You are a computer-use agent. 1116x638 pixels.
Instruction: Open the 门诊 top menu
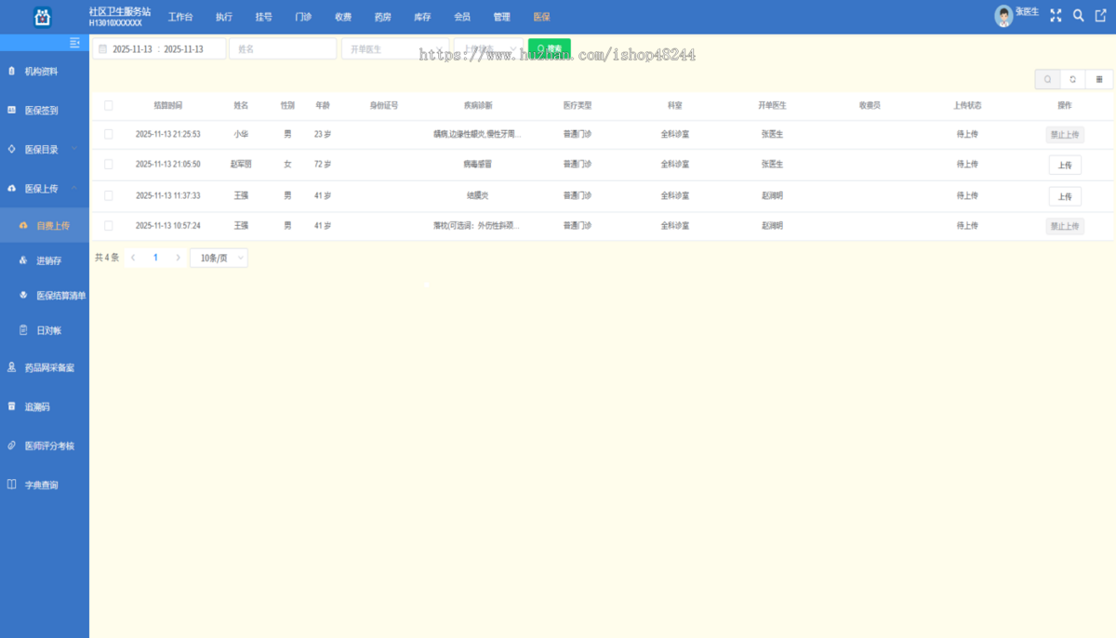[x=303, y=17]
